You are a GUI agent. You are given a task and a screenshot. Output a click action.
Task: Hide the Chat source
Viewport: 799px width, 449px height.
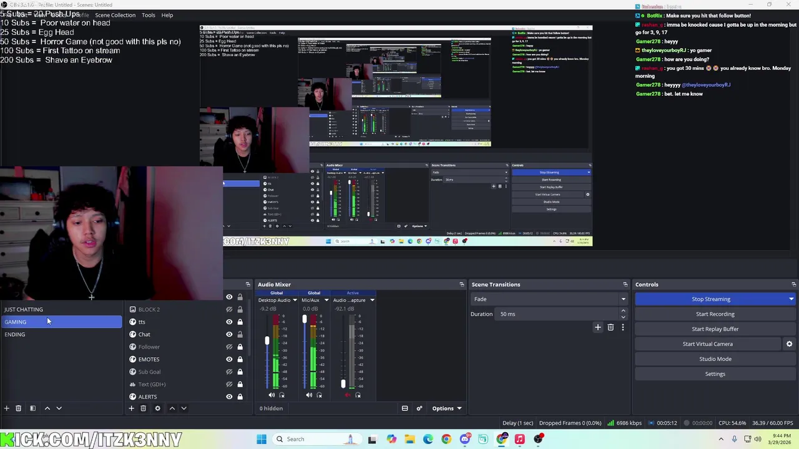tap(229, 334)
